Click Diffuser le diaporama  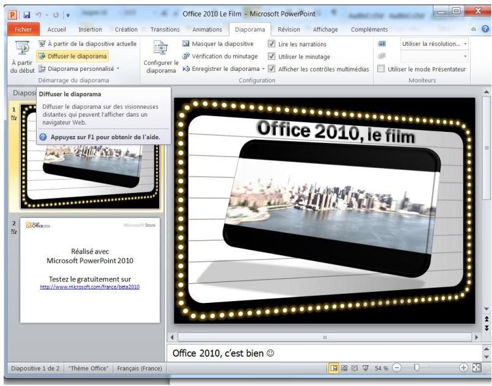pos(73,56)
